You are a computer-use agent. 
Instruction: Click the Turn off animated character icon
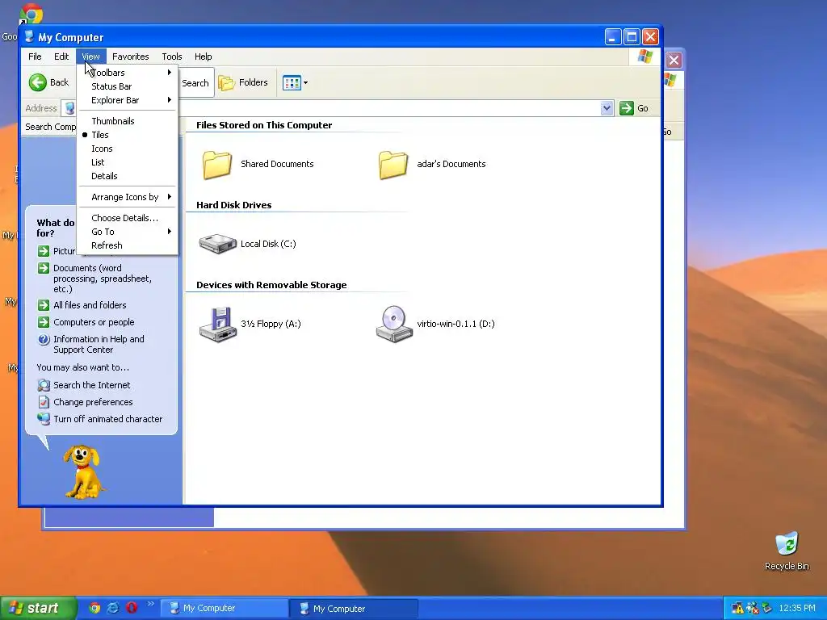click(x=44, y=419)
